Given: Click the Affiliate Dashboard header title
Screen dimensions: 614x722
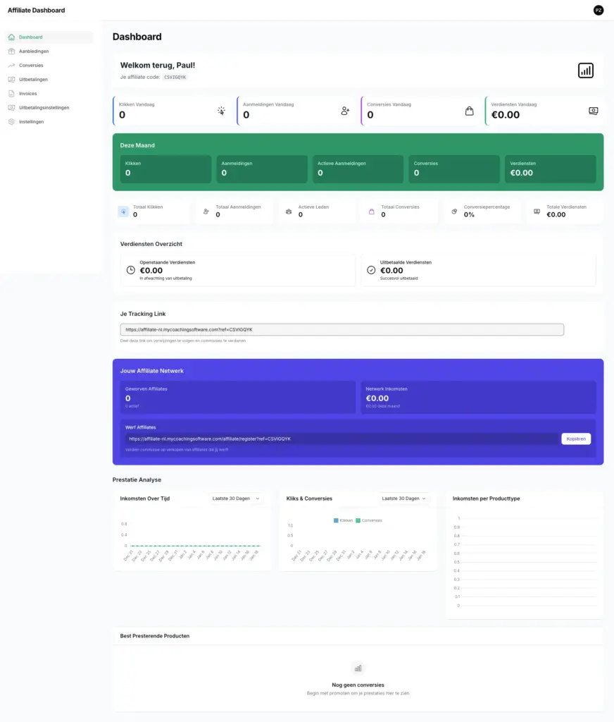Looking at the screenshot, I should [x=36, y=11].
